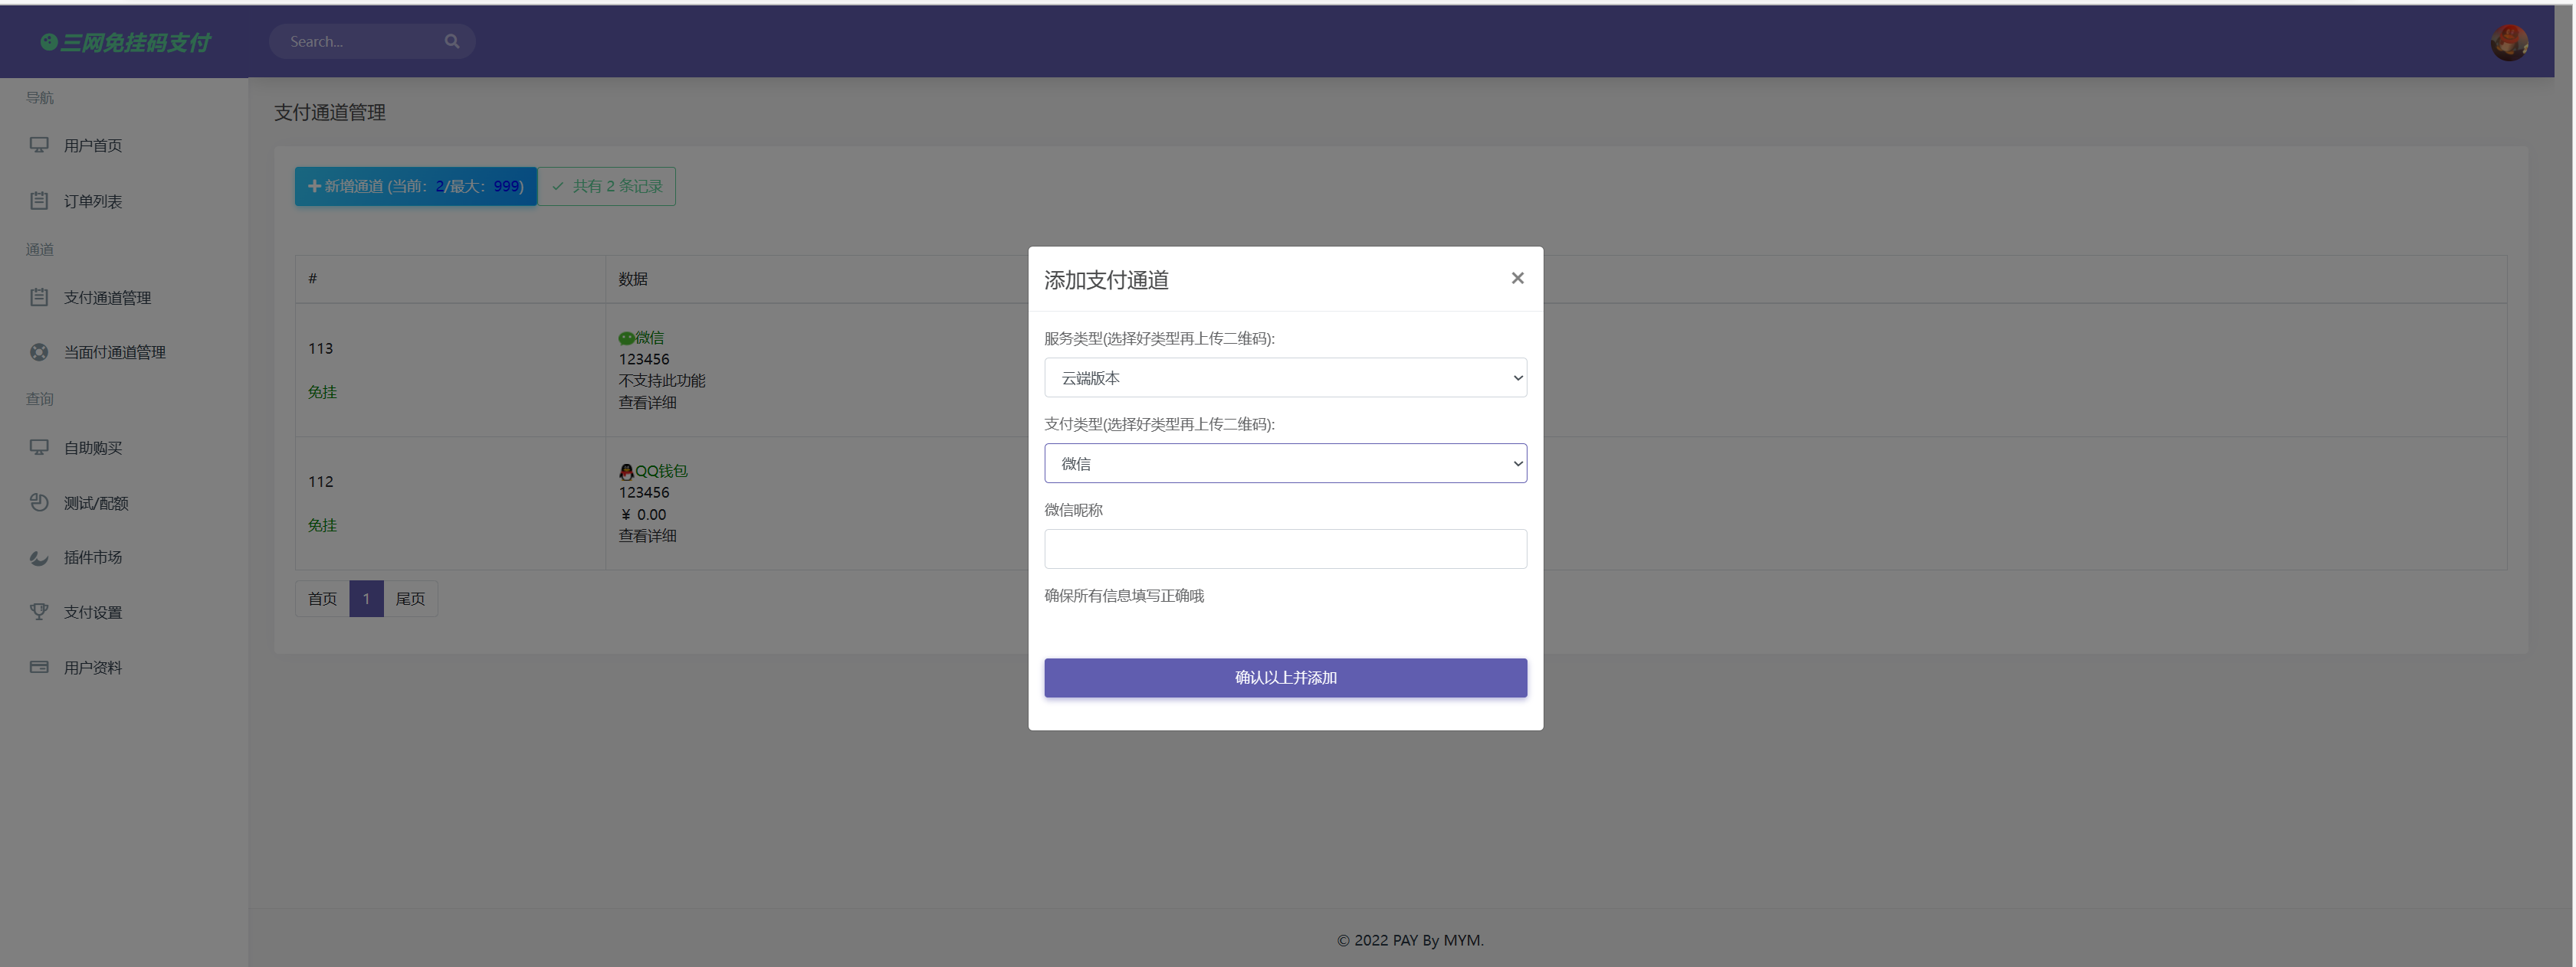Select 自助购买 in the sidebar
2576x967 pixels.
coord(93,448)
